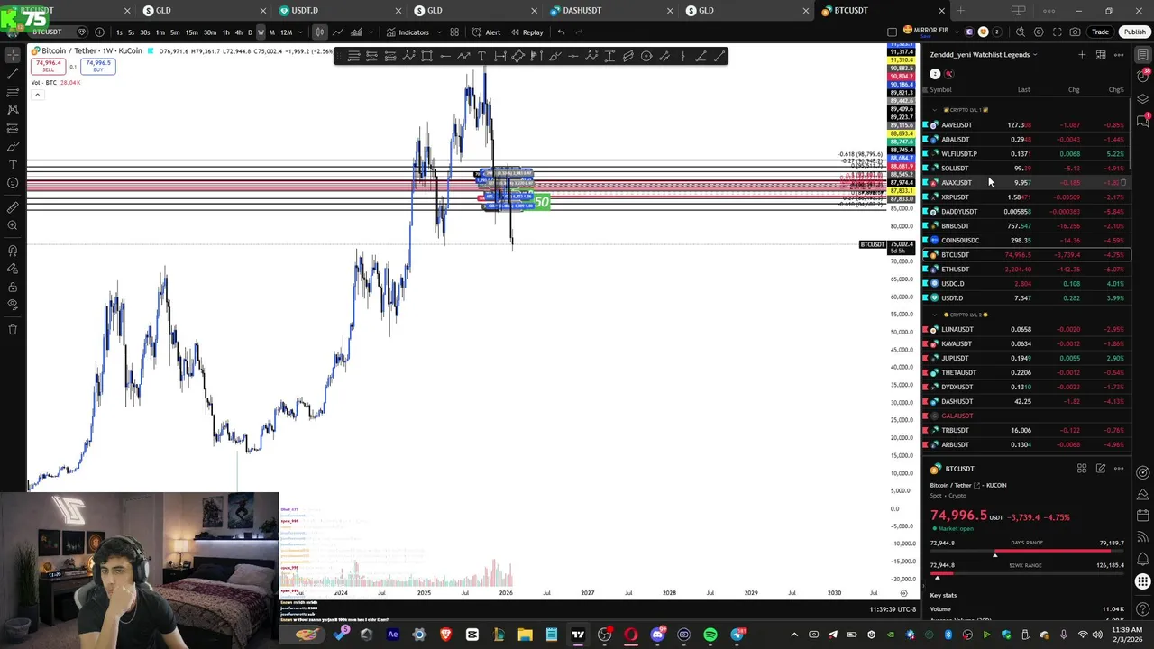
Task: Select the D daily timeframe
Action: point(250,32)
